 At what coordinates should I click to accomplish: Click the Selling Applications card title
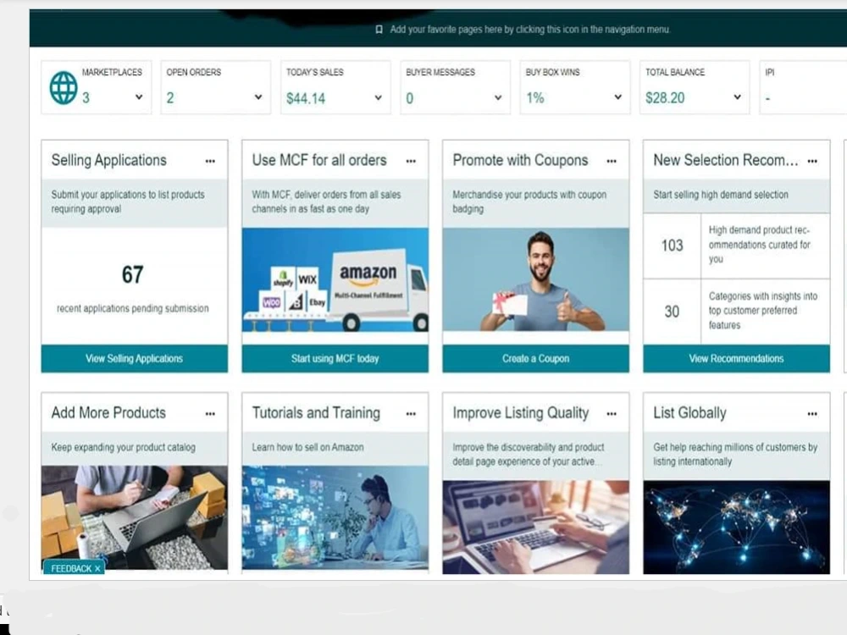(109, 160)
